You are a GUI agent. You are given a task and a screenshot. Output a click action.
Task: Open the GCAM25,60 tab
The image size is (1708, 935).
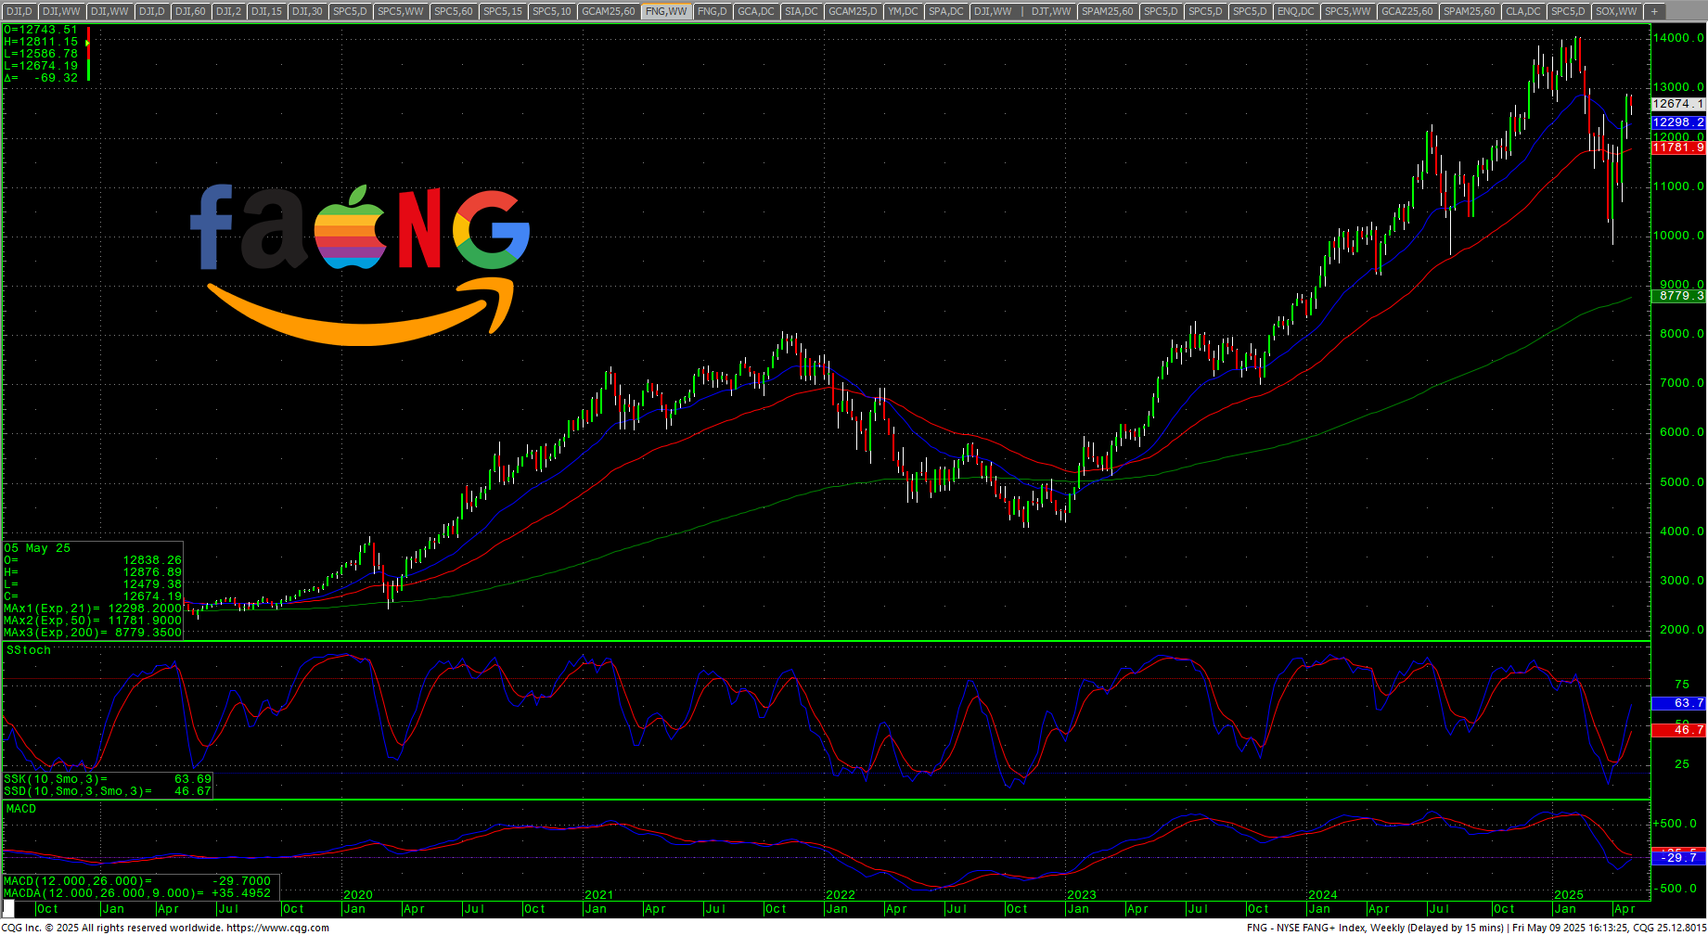point(609,11)
